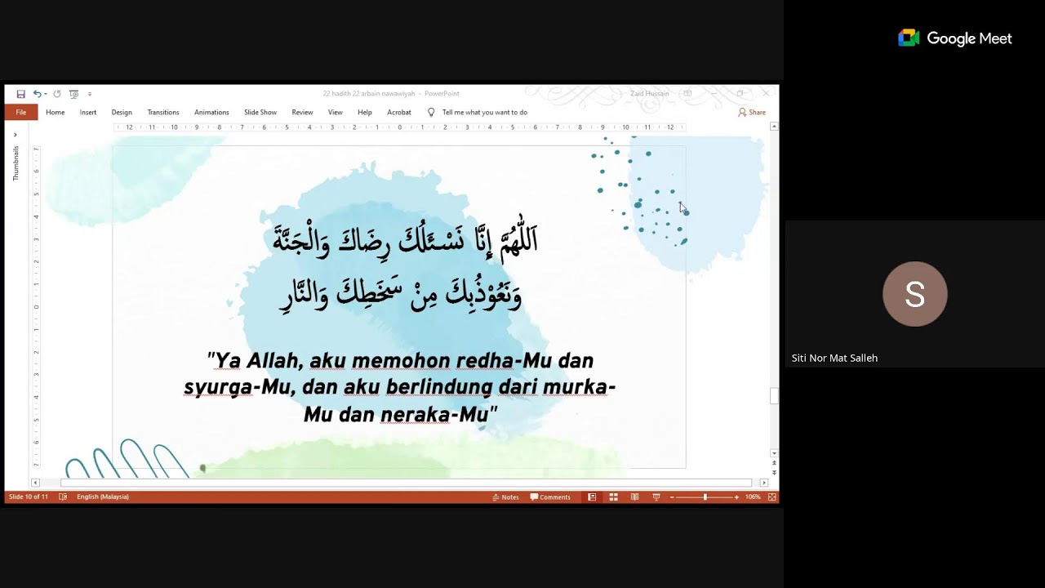Click the horizontal scrollbar right arrow

tap(763, 483)
